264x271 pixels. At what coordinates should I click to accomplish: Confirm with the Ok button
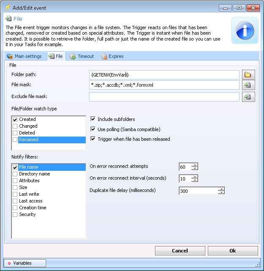232,251
